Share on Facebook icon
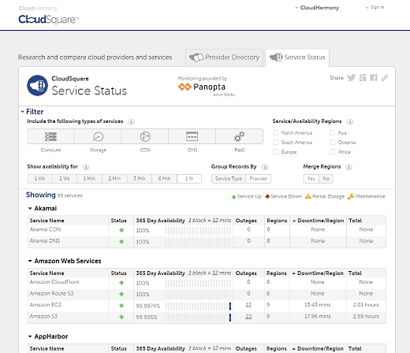 click(x=374, y=78)
